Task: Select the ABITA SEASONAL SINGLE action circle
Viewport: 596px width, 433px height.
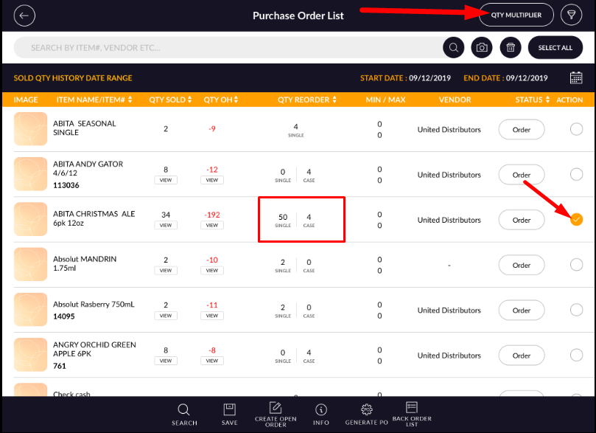Action: (x=576, y=130)
